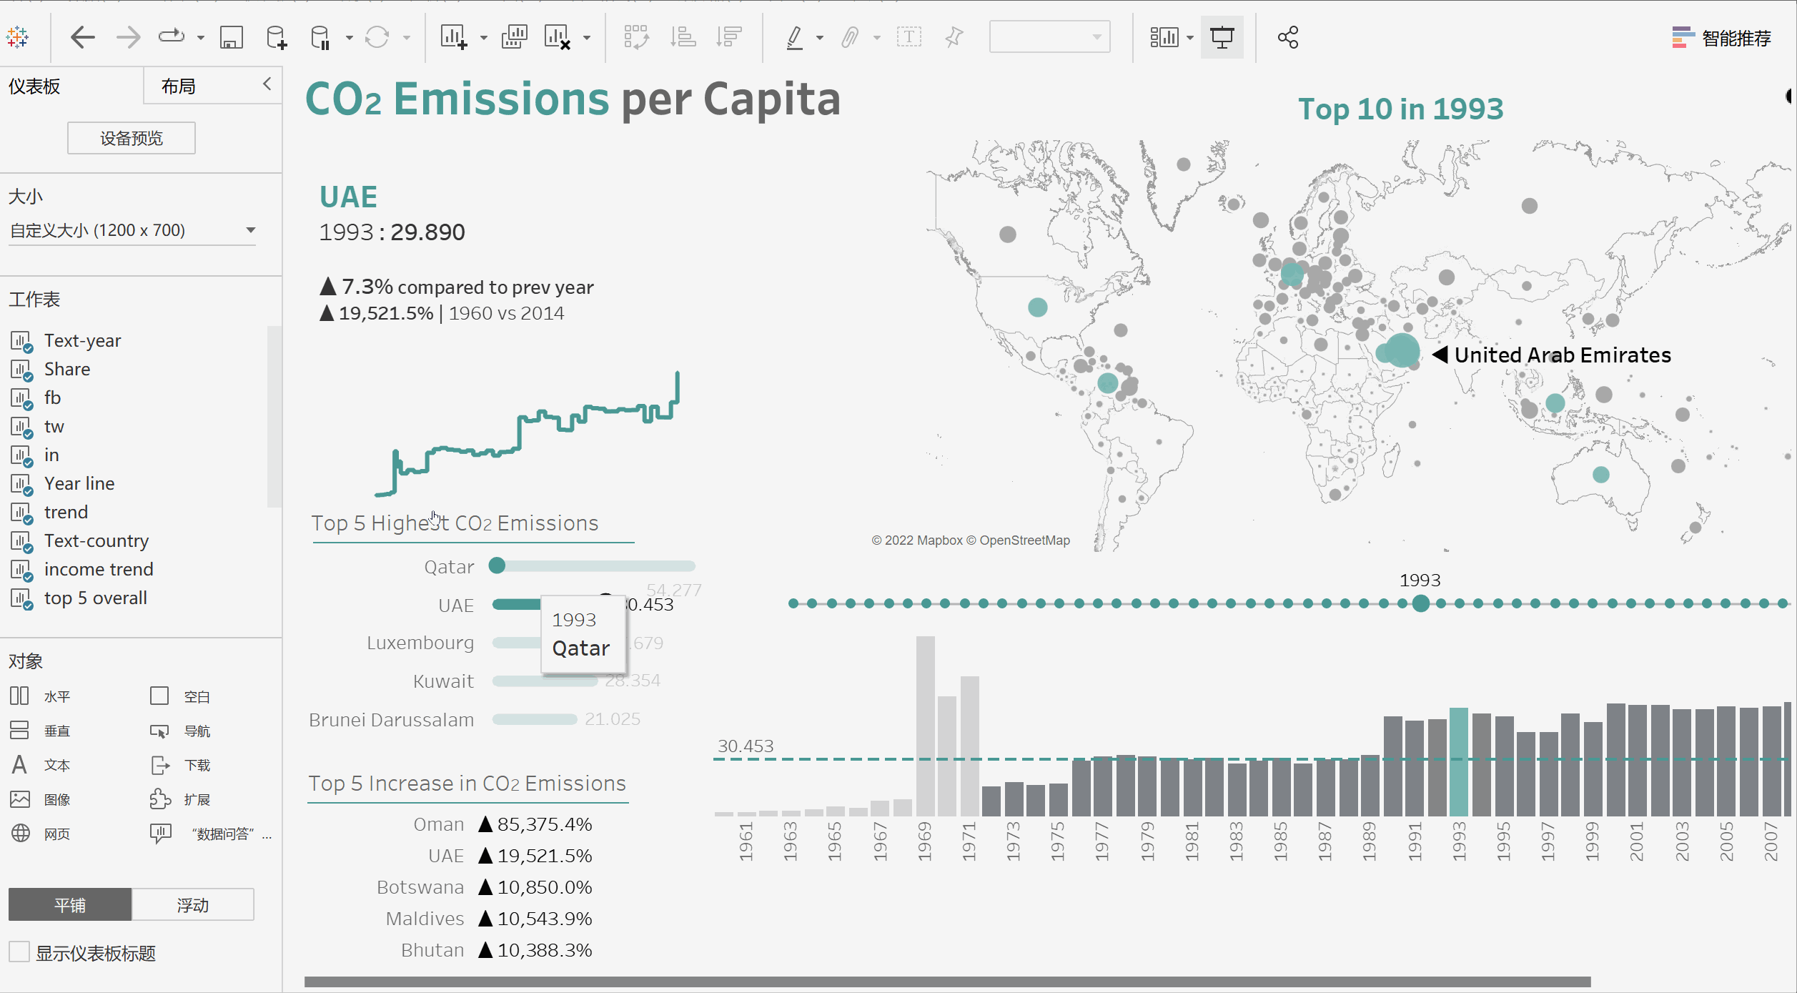
Task: Enable the 显示仪表板标题 checkbox
Action: pos(19,952)
